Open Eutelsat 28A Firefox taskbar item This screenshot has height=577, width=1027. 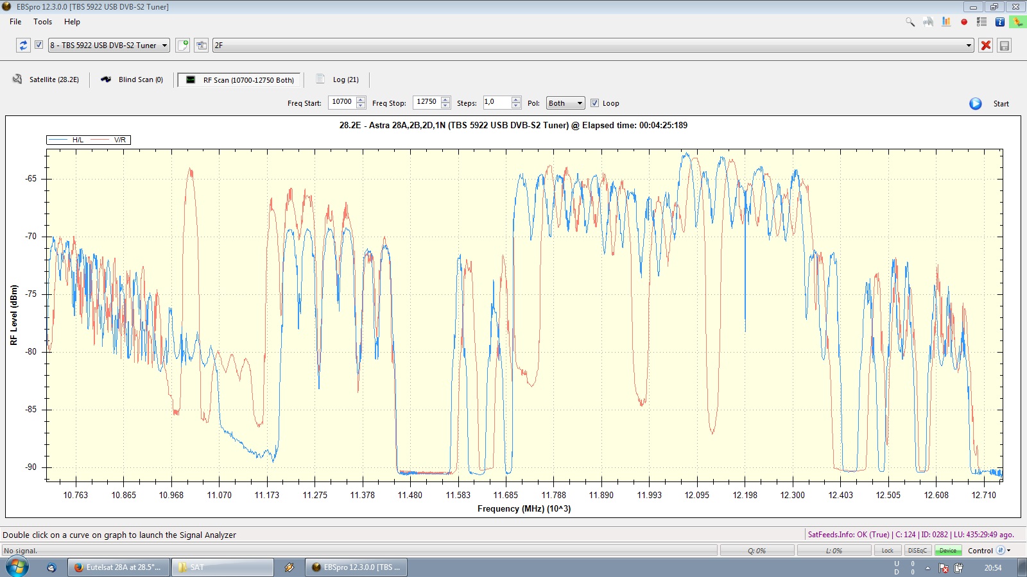point(119,567)
